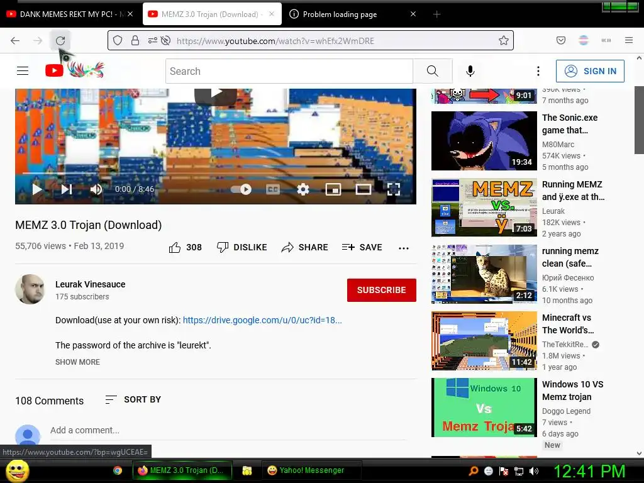Open the permissions icon in the address bar
This screenshot has width=644, height=483.
(152, 40)
